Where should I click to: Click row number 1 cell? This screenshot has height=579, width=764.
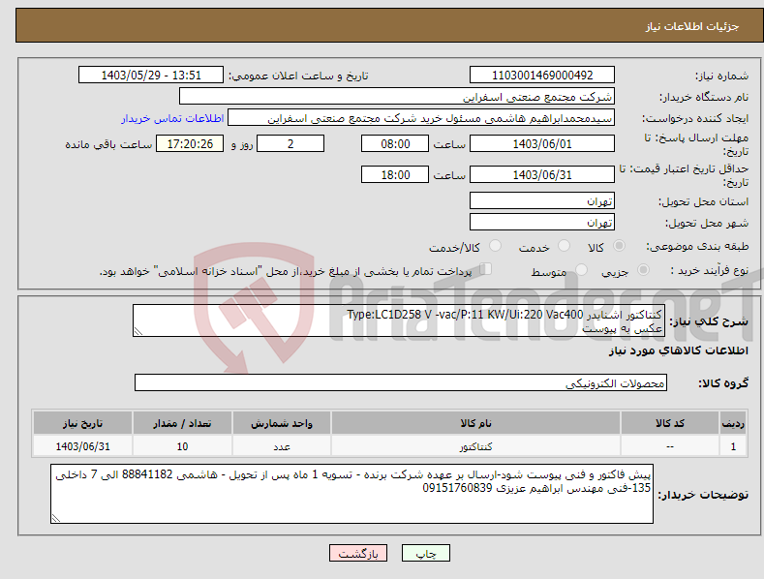pos(733,446)
